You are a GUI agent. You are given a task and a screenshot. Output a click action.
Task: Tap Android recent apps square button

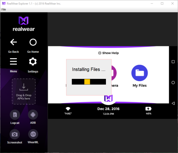click(173, 62)
